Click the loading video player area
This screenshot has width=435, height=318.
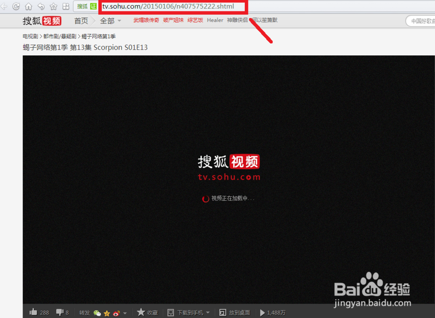click(229, 180)
